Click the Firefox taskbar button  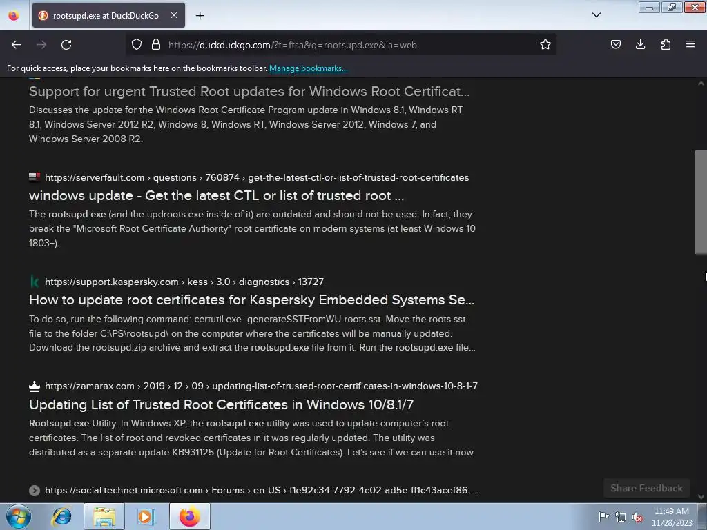click(190, 516)
